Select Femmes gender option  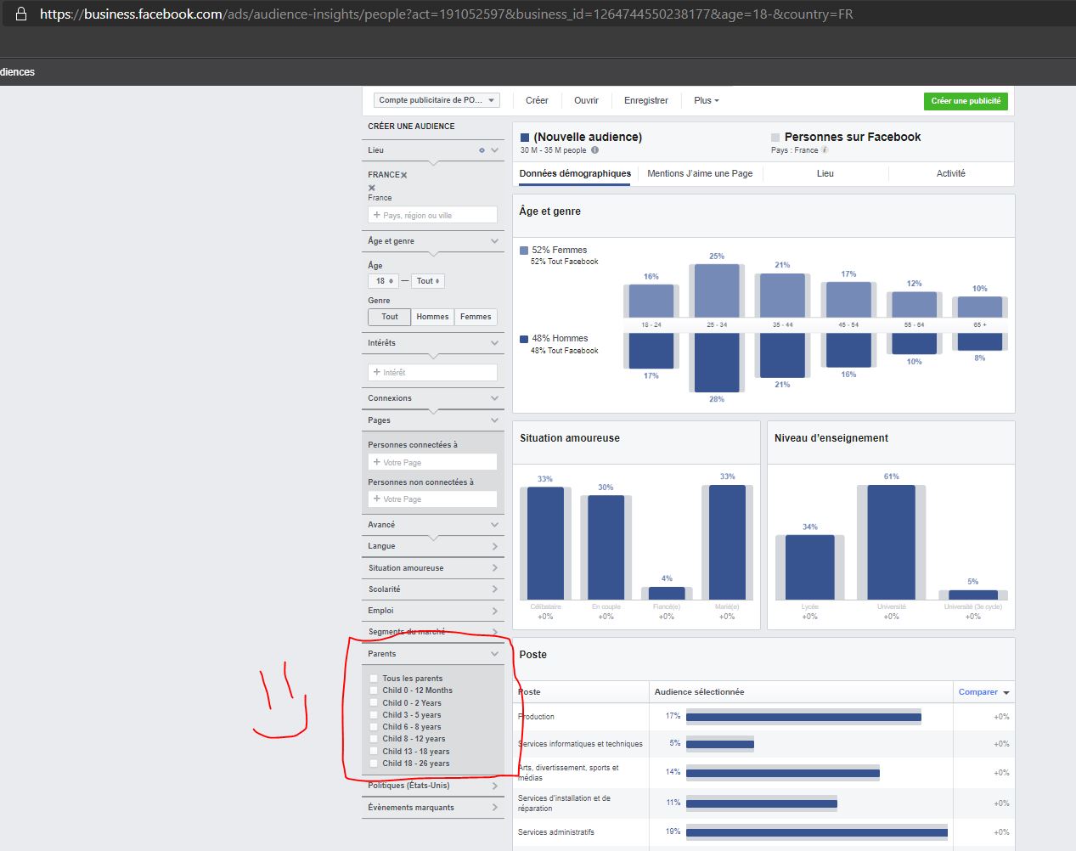point(476,317)
